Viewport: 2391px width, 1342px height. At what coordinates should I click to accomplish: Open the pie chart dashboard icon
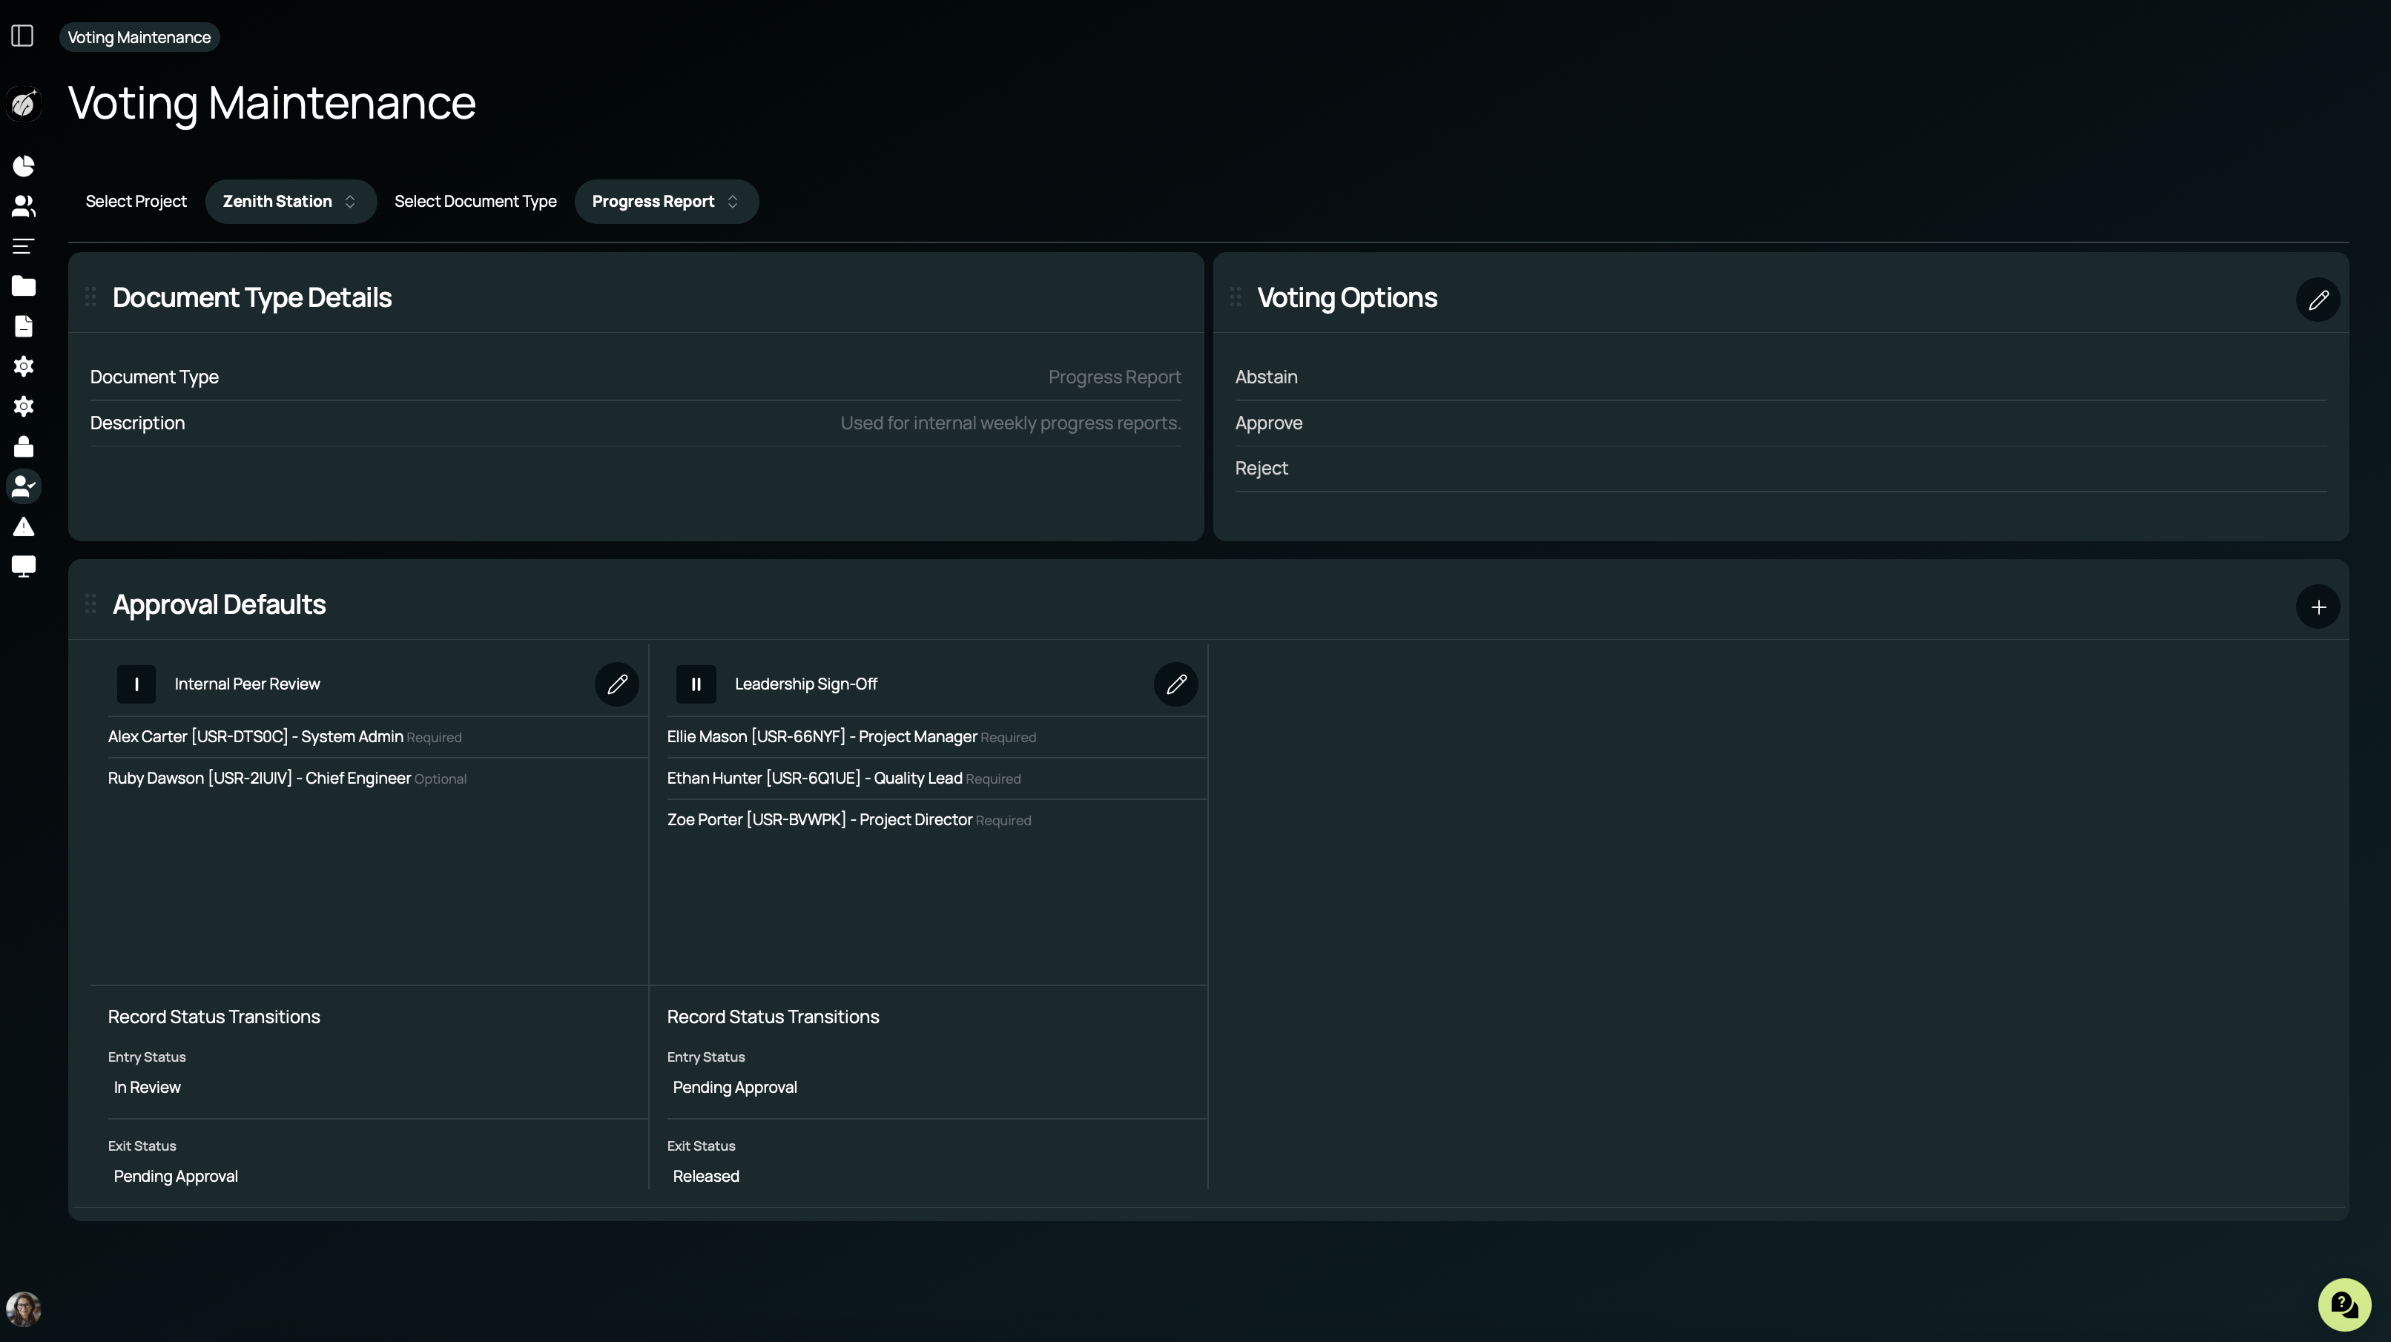pyautogui.click(x=23, y=166)
